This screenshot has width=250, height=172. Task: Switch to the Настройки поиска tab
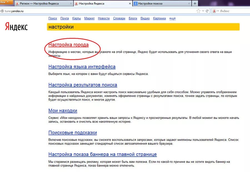click(162, 4)
